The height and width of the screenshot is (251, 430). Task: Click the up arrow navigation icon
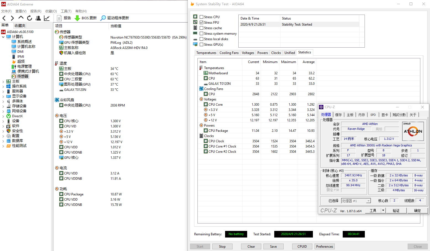21,18
